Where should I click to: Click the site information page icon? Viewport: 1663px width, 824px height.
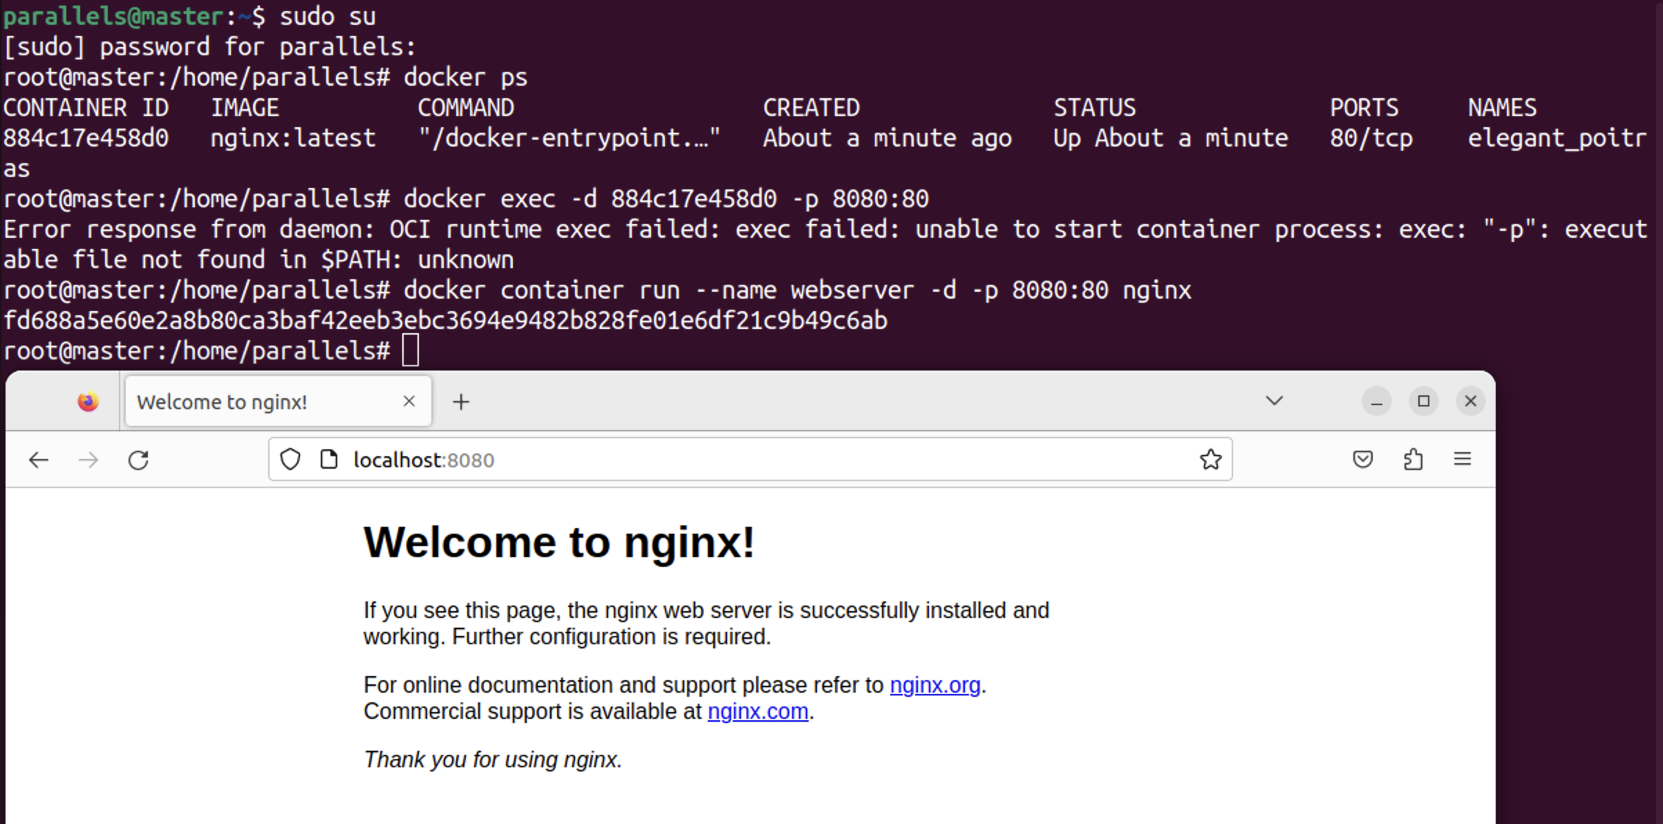[x=329, y=460]
